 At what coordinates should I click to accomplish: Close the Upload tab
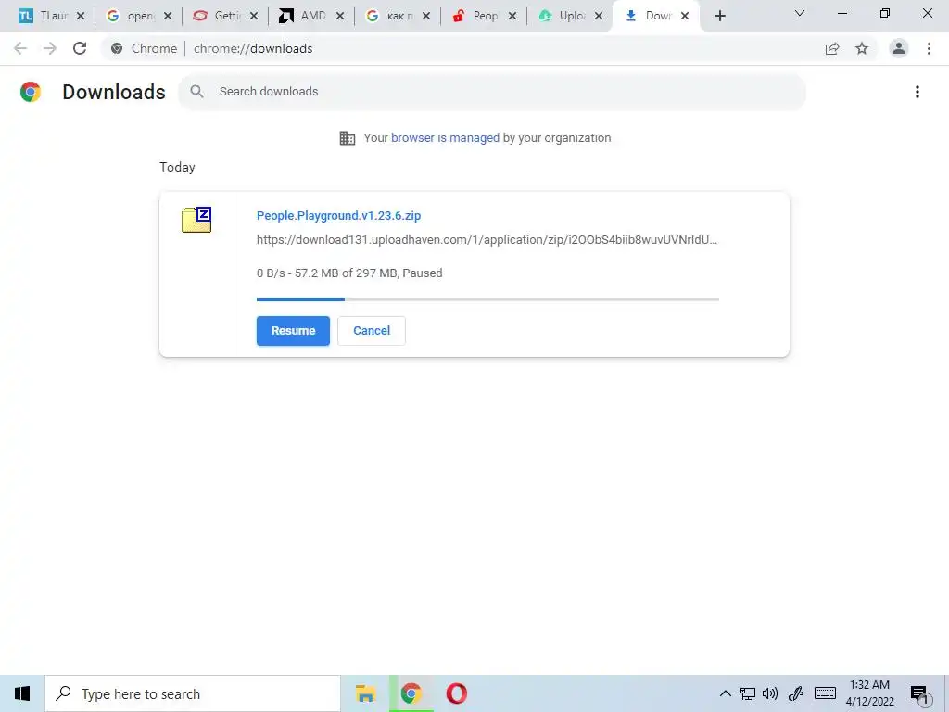coord(599,16)
